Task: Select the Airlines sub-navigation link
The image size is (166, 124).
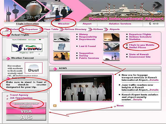Action: [98, 29]
